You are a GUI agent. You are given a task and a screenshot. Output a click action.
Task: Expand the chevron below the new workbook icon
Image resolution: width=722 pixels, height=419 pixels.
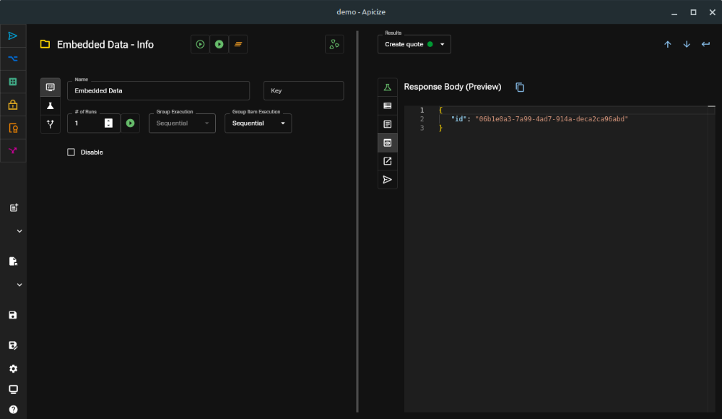coord(19,231)
